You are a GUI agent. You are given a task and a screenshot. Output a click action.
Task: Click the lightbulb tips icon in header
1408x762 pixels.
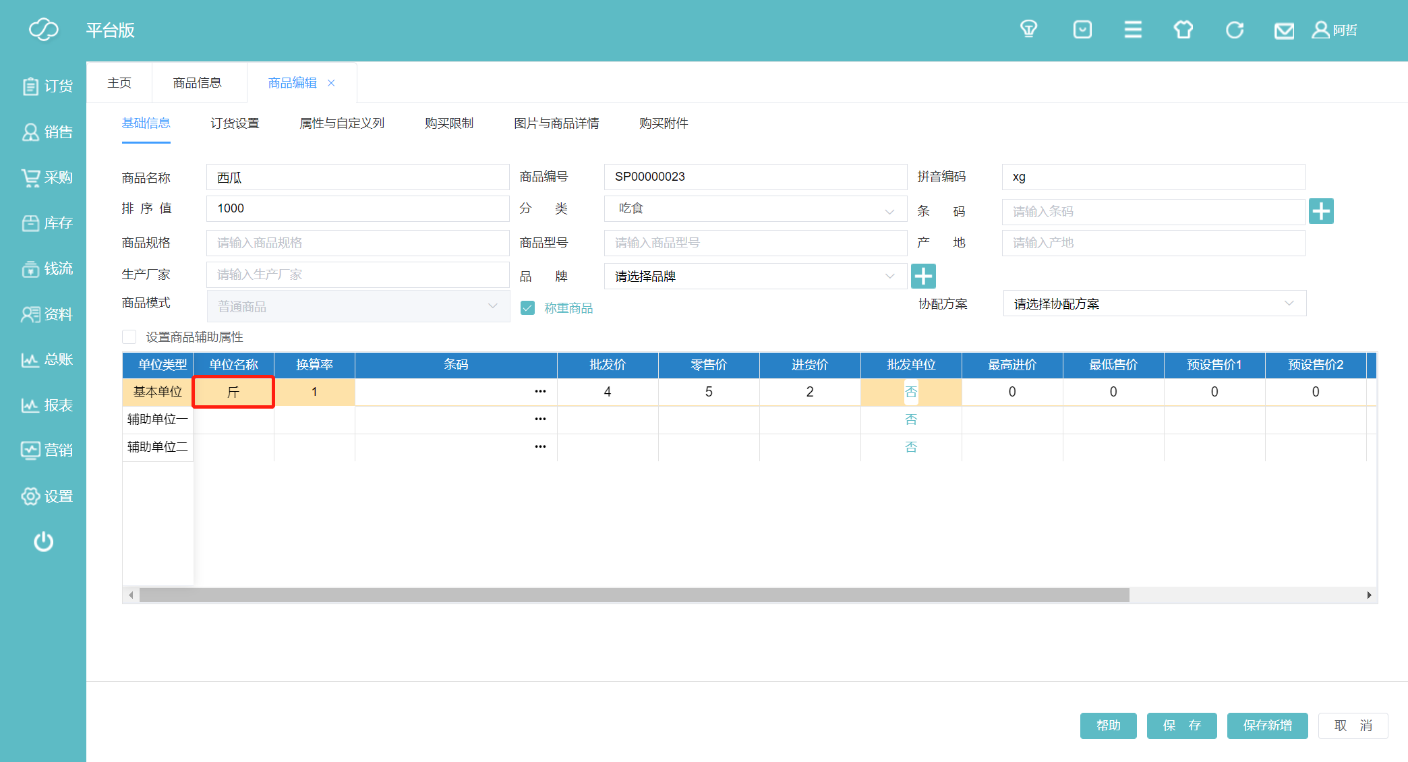1028,30
